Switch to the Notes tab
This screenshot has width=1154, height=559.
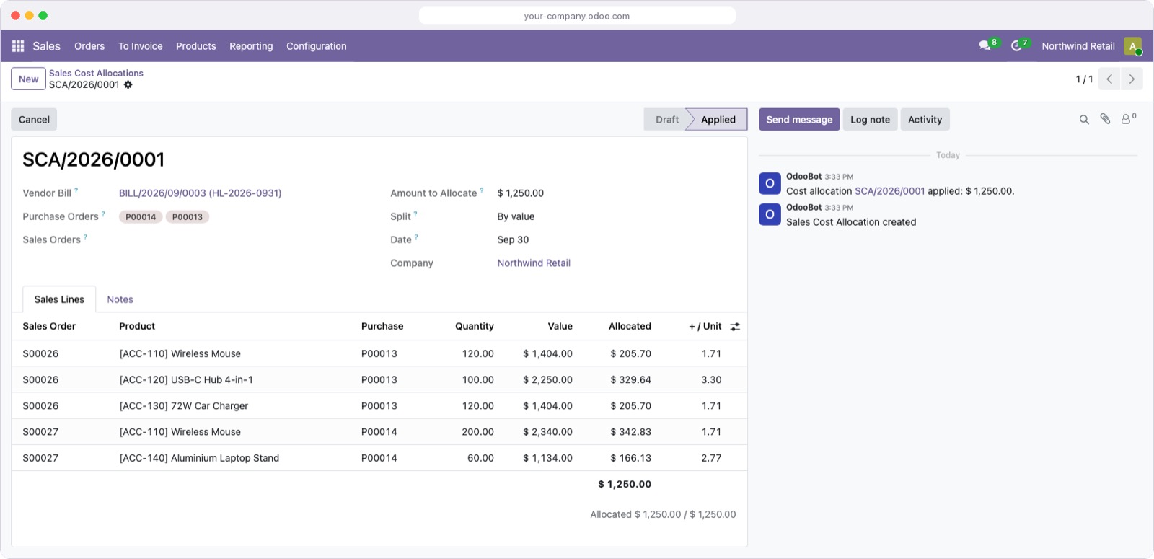pos(120,299)
